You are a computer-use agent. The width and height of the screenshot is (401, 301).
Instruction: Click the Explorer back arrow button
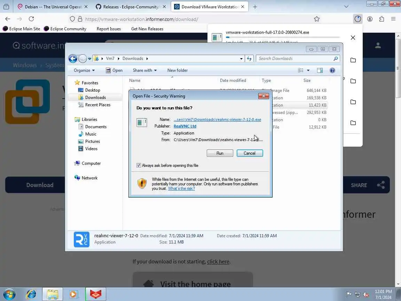[x=73, y=59]
